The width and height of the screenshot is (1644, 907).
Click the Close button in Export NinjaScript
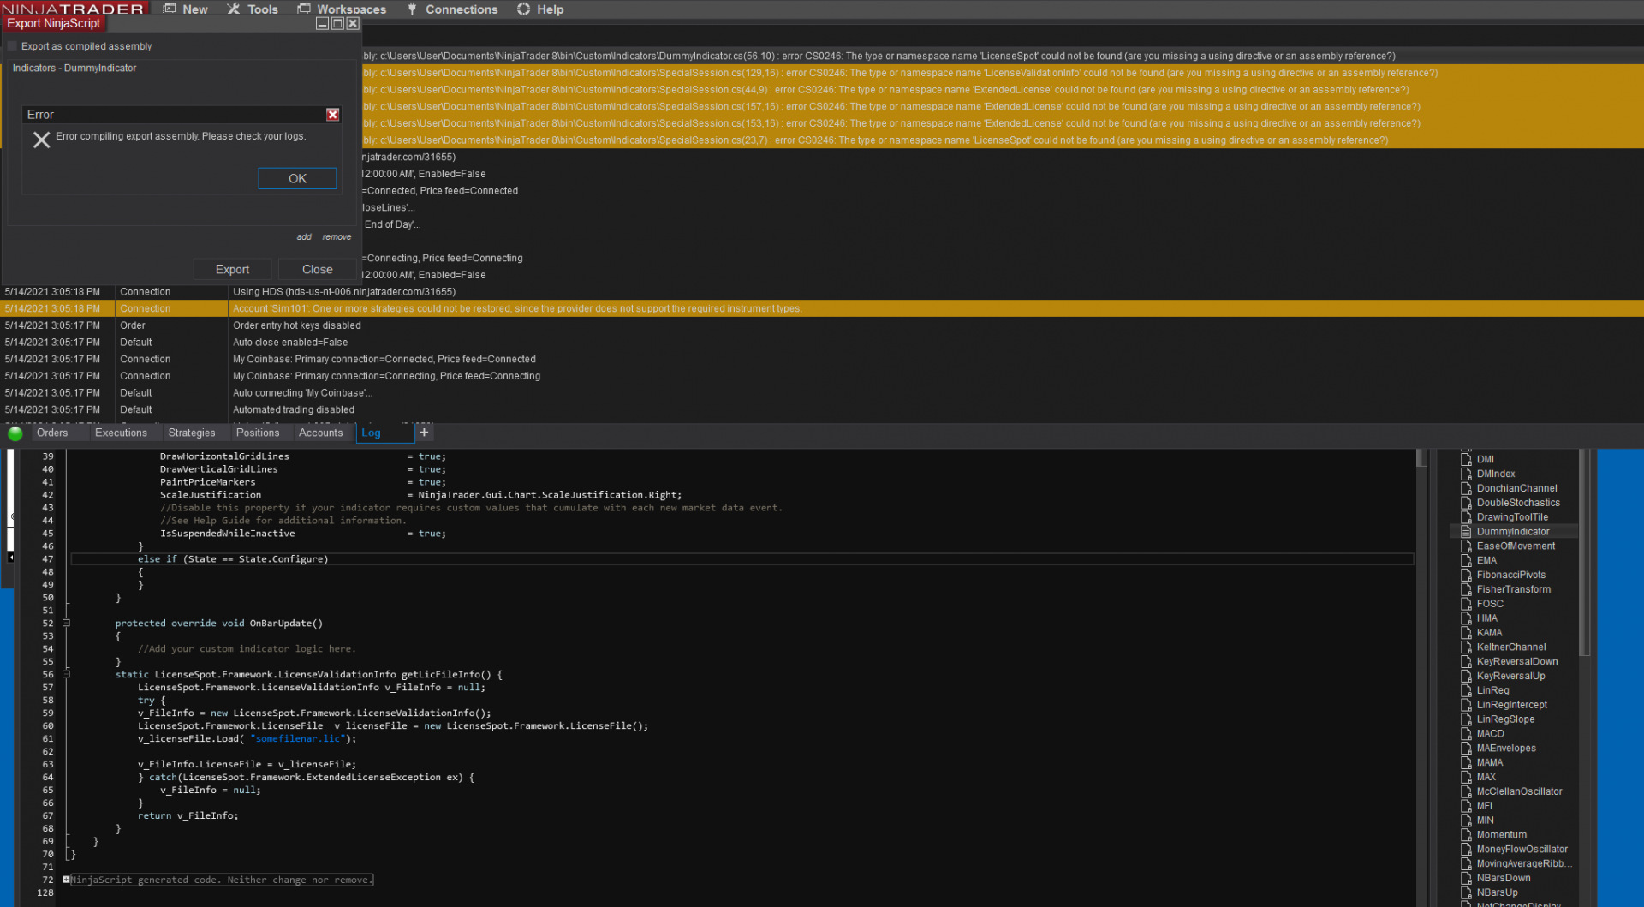coord(318,269)
